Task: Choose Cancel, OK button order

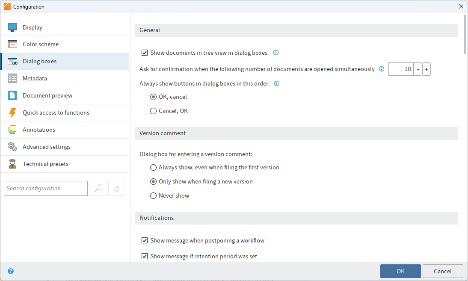Action: (153, 111)
